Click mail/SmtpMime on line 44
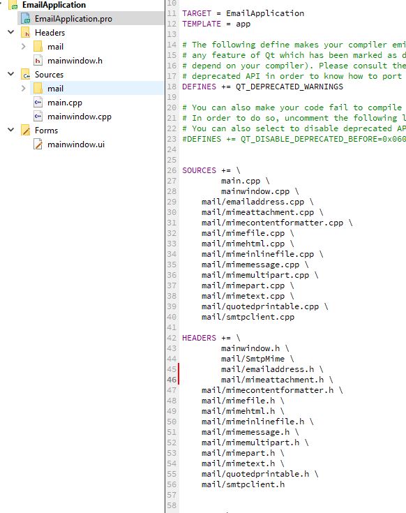 [x=253, y=359]
